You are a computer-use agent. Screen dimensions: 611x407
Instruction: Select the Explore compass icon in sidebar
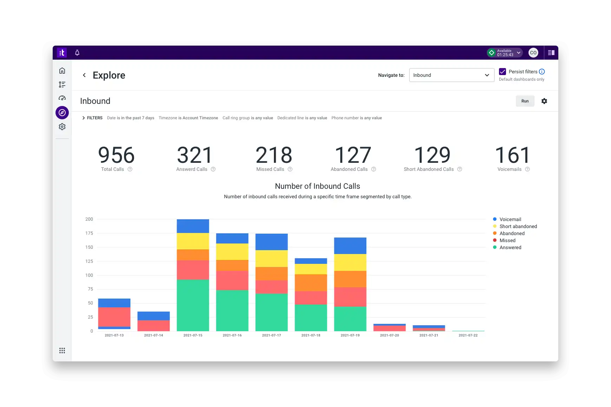tap(62, 113)
